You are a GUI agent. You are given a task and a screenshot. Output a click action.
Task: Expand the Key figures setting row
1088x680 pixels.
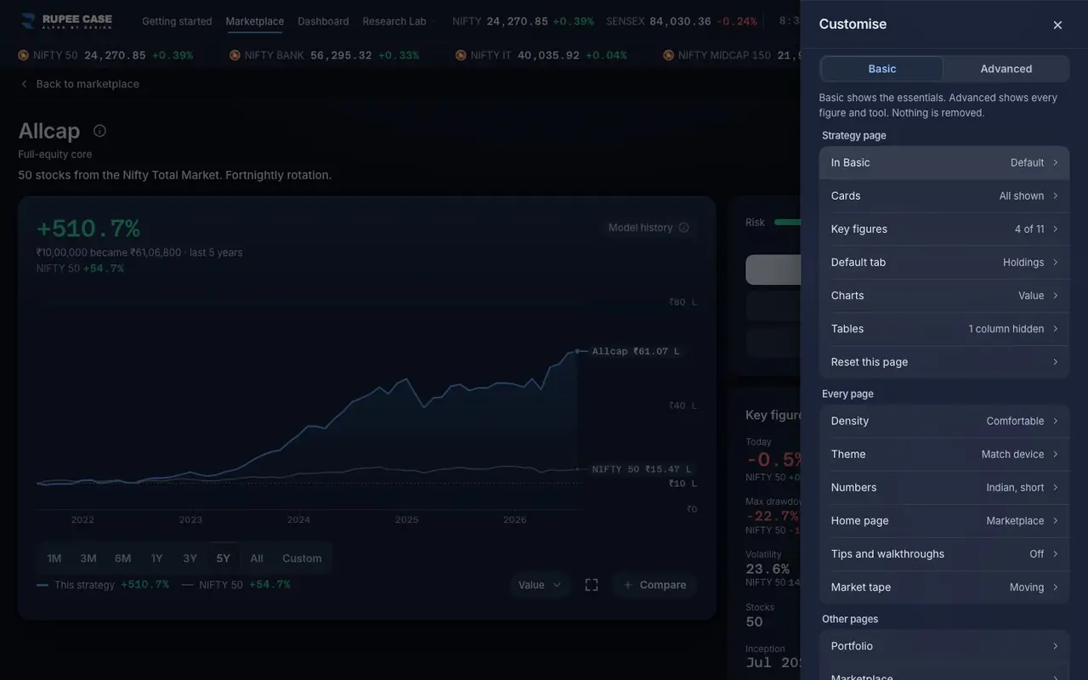pyautogui.click(x=944, y=229)
